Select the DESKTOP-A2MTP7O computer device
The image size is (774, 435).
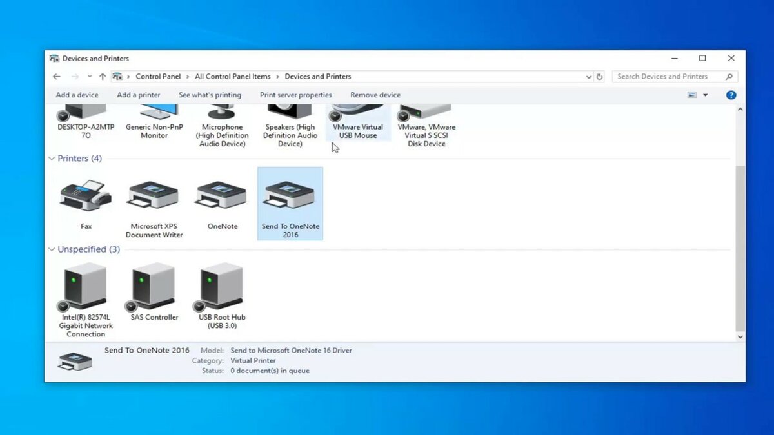pyautogui.click(x=86, y=122)
